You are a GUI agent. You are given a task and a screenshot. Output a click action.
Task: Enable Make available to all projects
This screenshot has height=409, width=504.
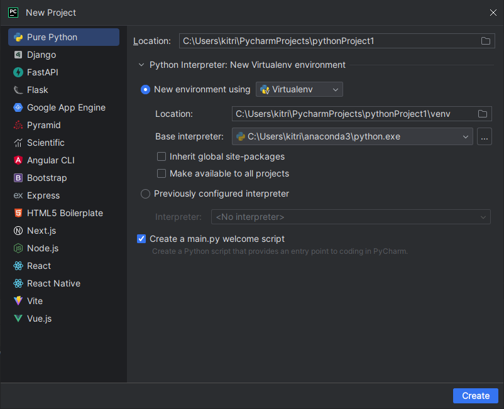point(162,173)
